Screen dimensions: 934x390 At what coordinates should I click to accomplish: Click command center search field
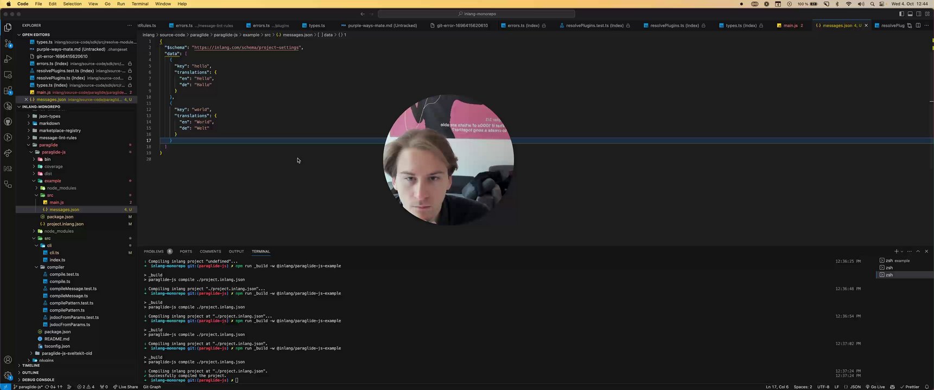click(476, 14)
